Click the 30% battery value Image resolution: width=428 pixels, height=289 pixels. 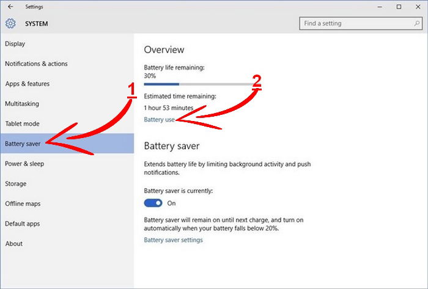tap(150, 76)
